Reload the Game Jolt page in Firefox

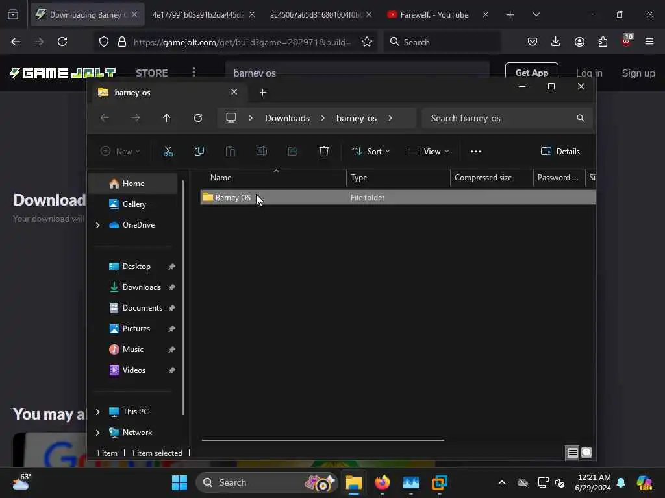62,41
